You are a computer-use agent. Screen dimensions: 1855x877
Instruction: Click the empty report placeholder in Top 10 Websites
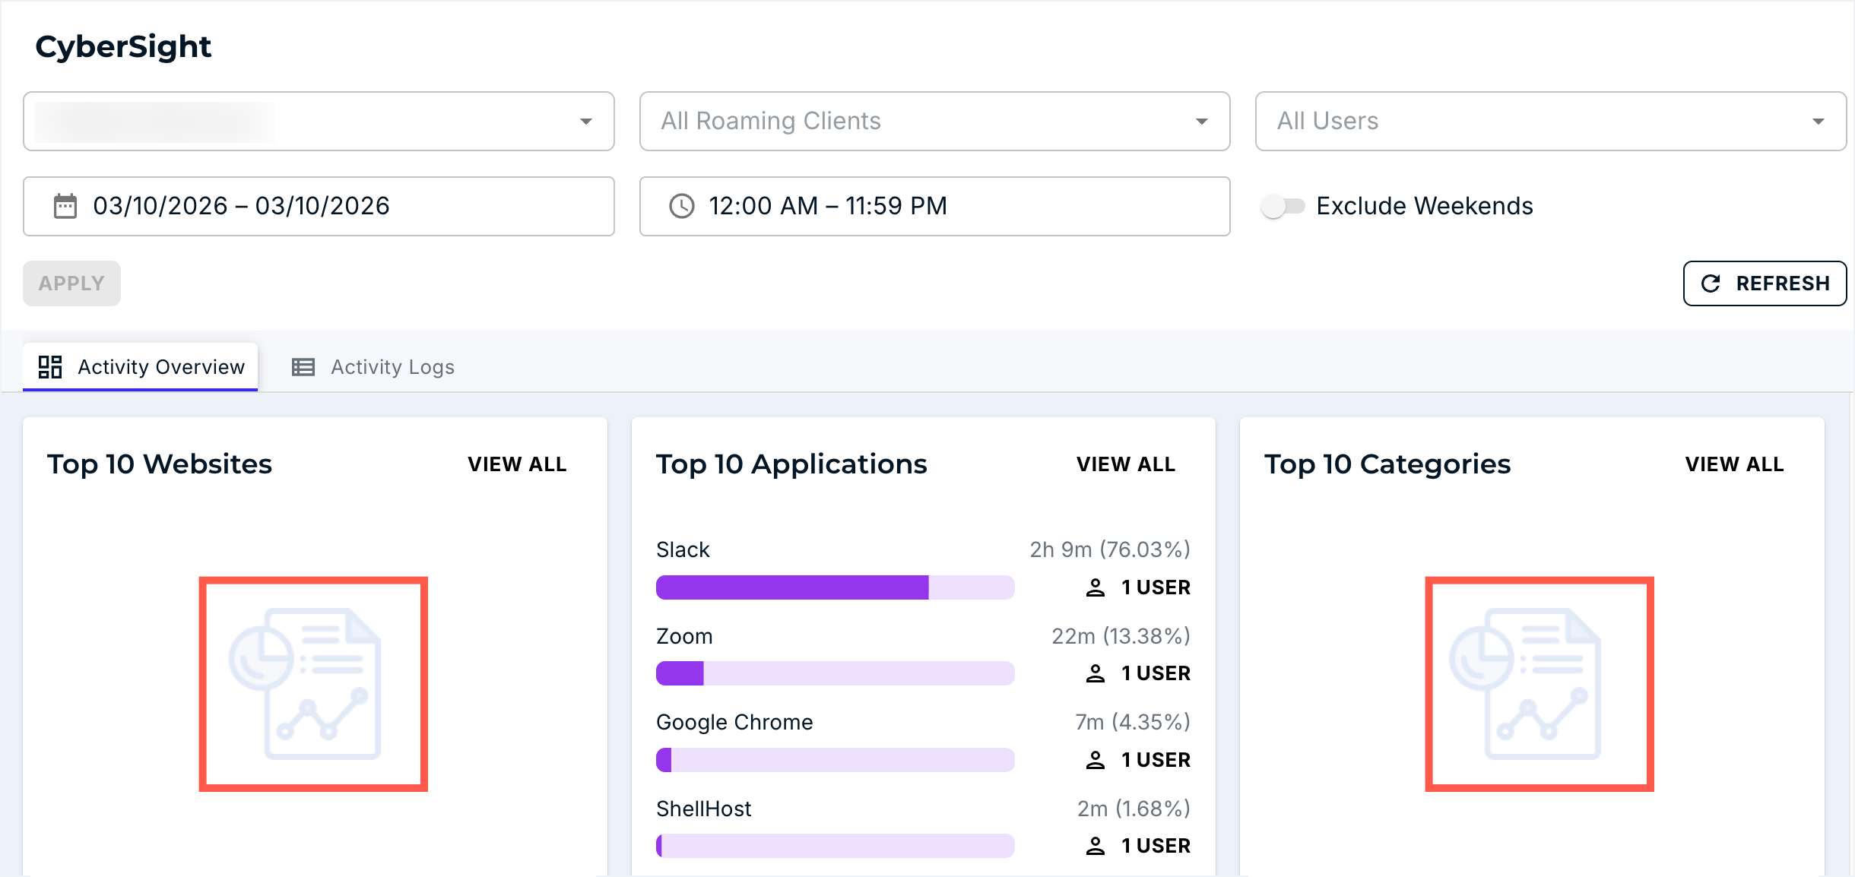[313, 683]
